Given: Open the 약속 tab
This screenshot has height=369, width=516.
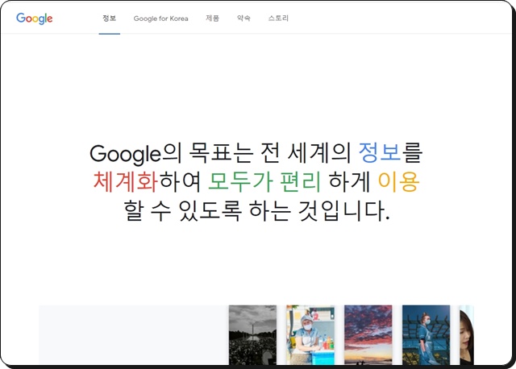Looking at the screenshot, I should click(x=243, y=18).
